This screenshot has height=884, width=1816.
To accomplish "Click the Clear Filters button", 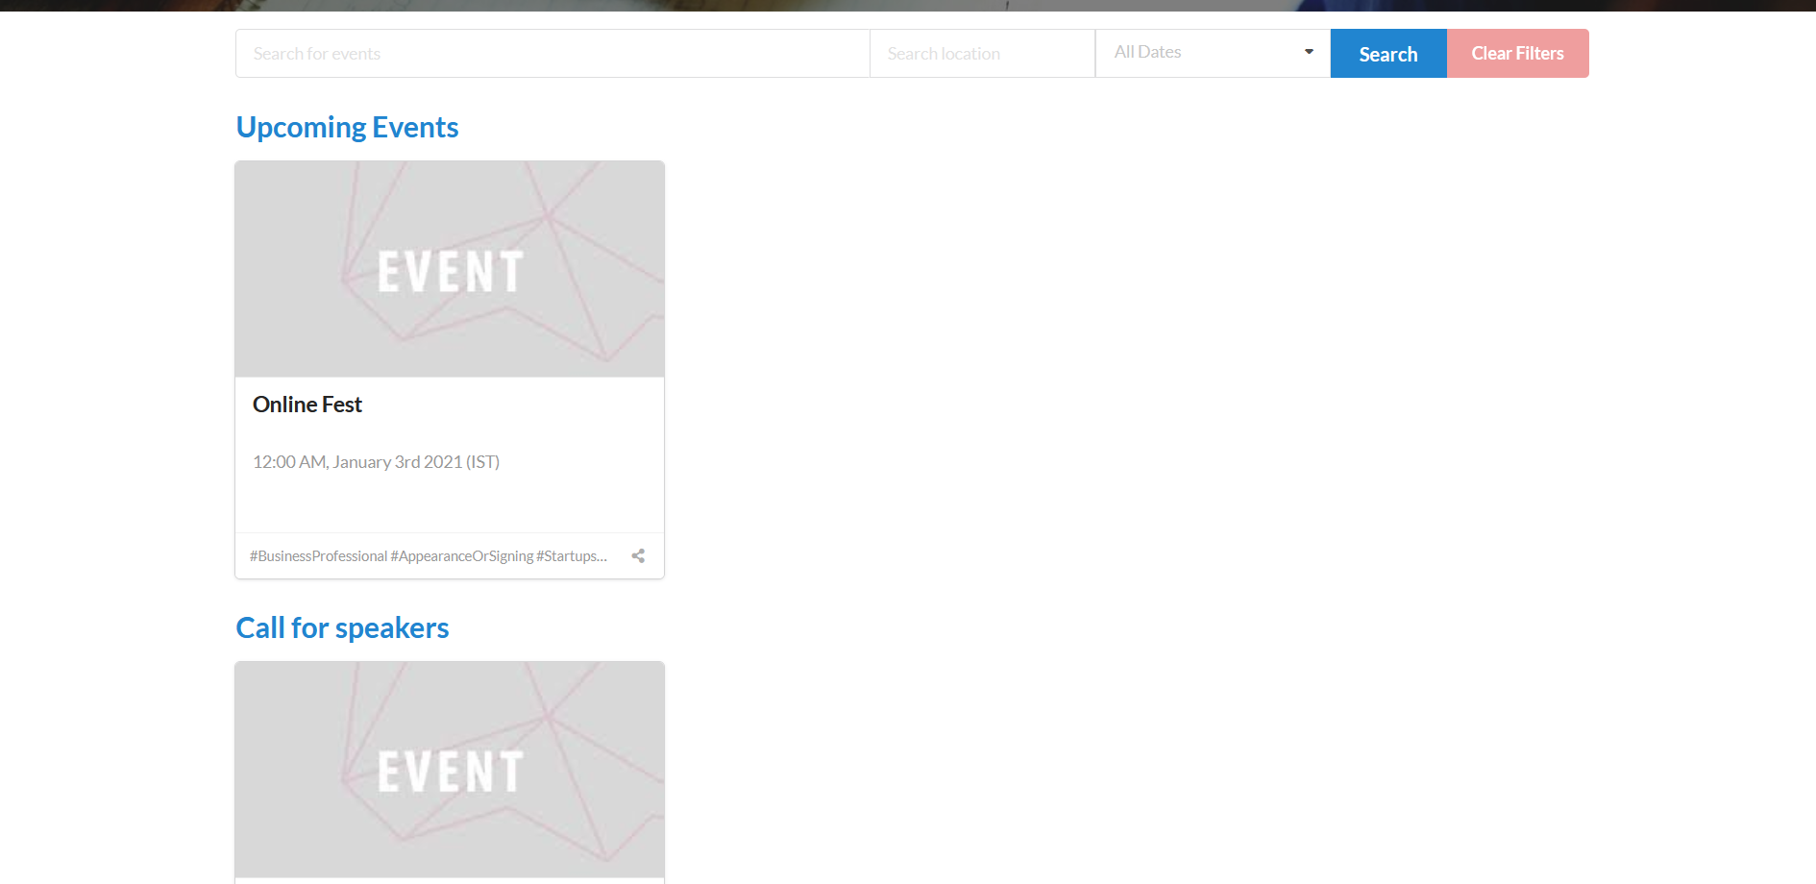I will click(x=1517, y=54).
